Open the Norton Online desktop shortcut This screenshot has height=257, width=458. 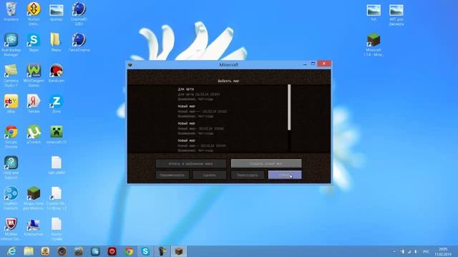point(34,14)
